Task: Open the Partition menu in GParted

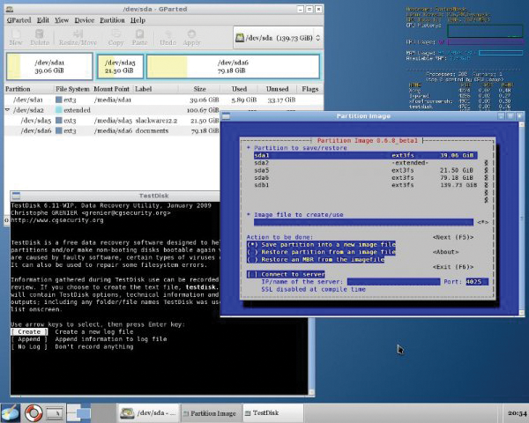Action: click(x=112, y=19)
